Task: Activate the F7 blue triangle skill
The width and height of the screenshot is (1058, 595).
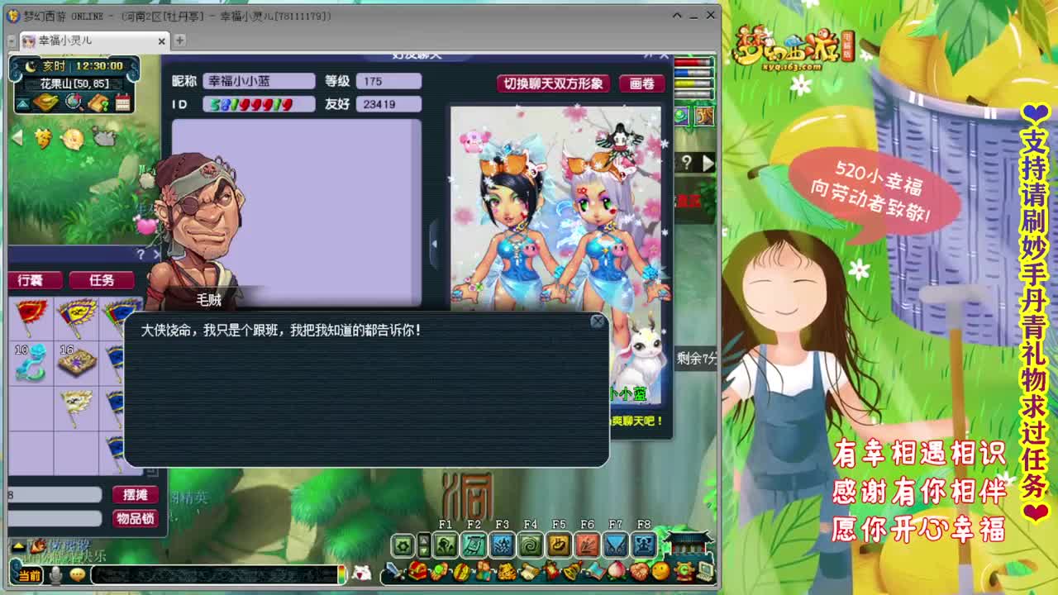Action: [616, 545]
